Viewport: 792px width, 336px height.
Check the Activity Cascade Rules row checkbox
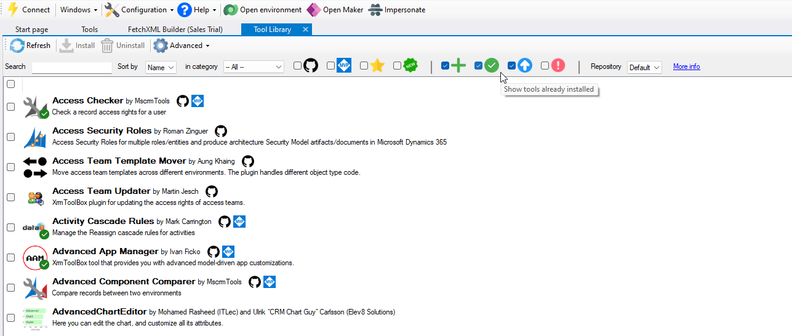pyautogui.click(x=10, y=227)
